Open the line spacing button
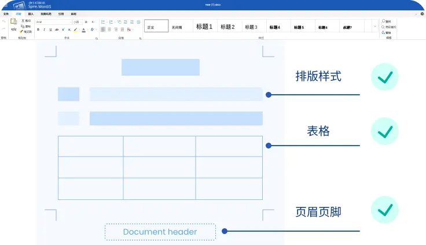426x245 pixels. point(138,22)
